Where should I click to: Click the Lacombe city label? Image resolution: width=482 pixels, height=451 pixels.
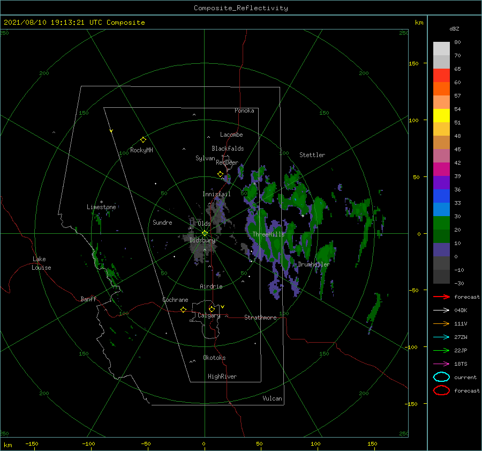coord(231,135)
